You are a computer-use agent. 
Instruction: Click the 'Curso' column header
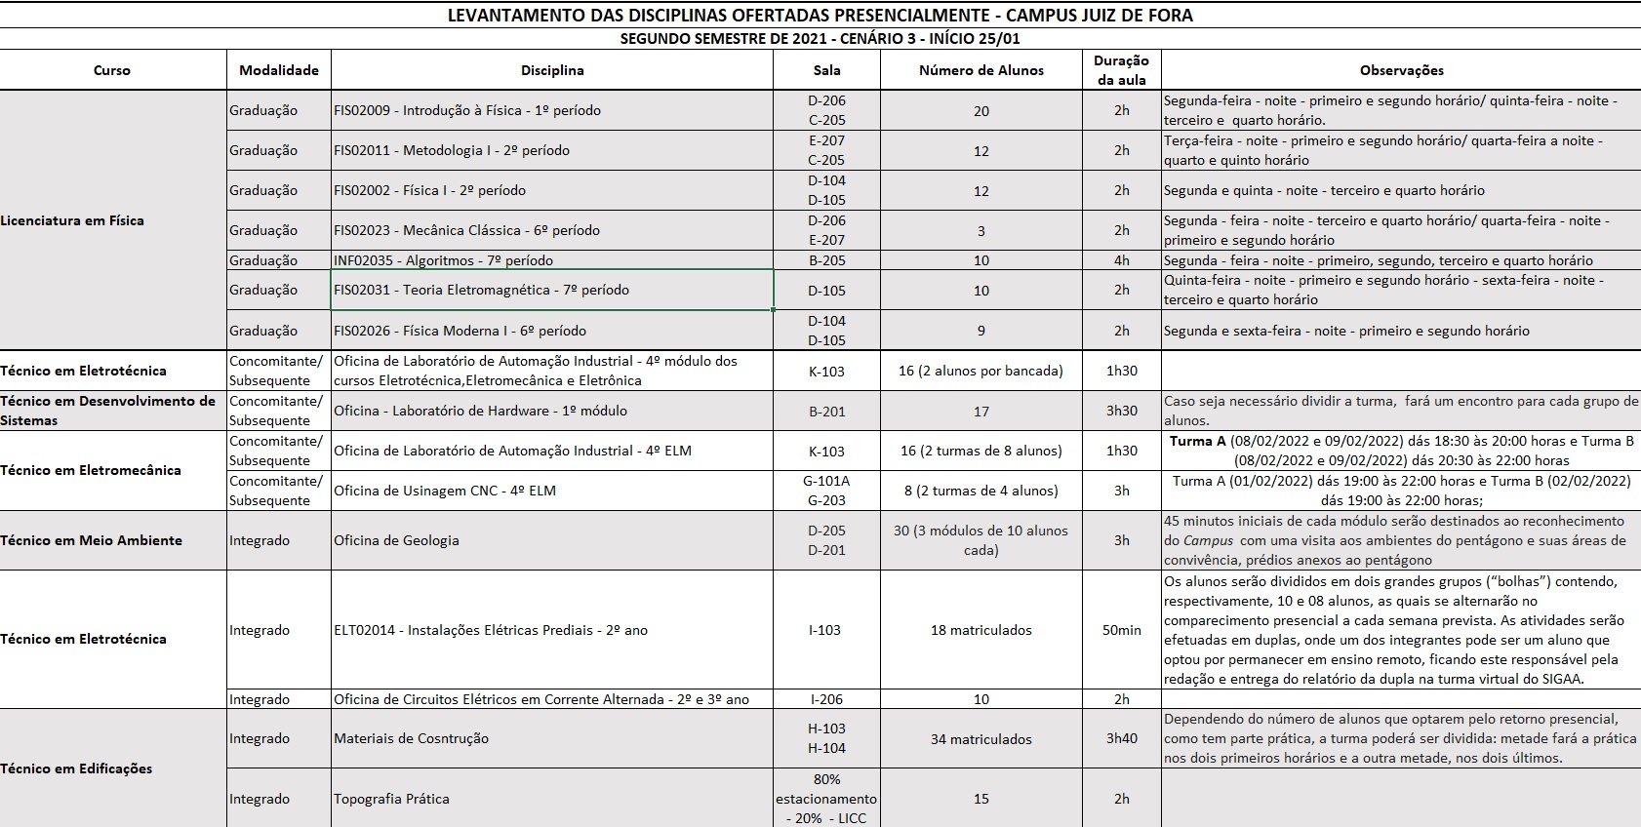(x=112, y=70)
